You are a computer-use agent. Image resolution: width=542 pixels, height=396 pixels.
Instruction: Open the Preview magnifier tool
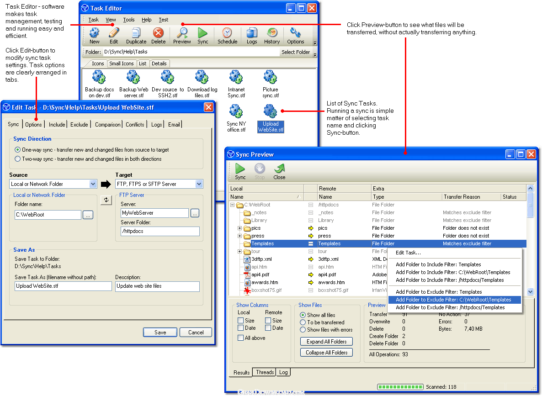pos(182,36)
